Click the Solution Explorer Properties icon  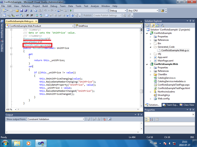(x=147, y=25)
